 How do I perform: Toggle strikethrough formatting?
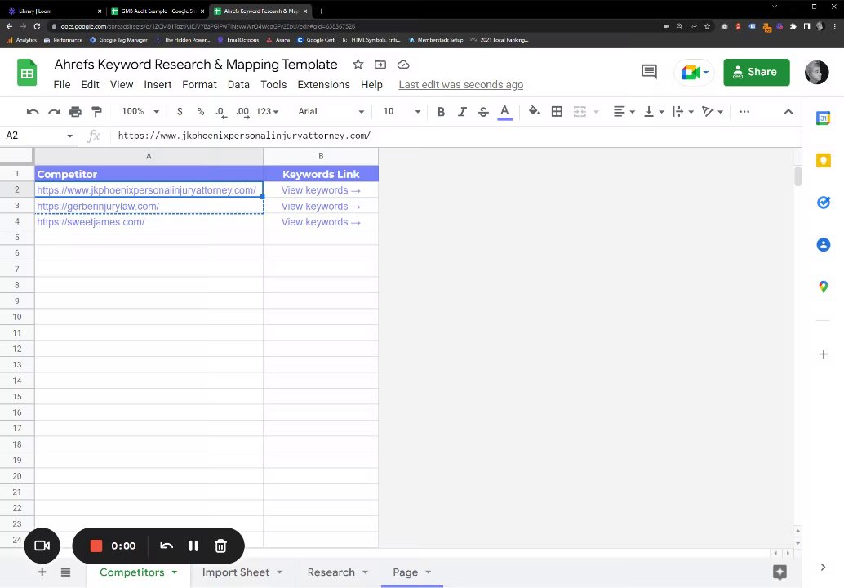[483, 111]
